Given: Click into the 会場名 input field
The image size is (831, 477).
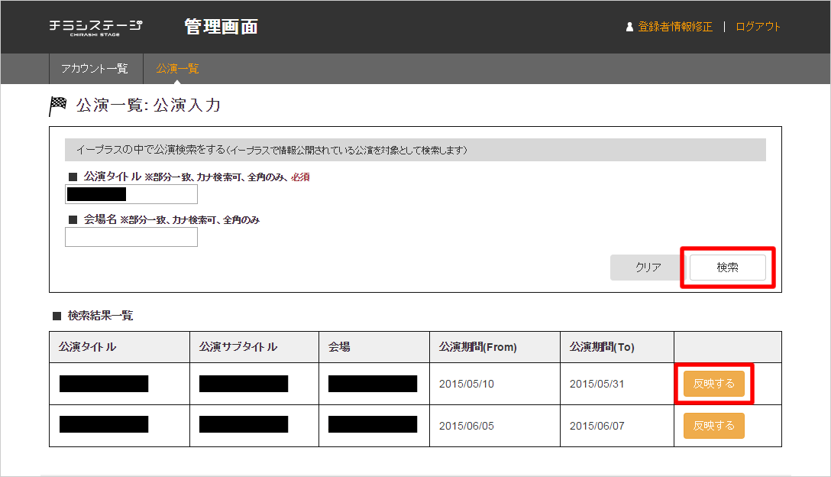Looking at the screenshot, I should [131, 237].
